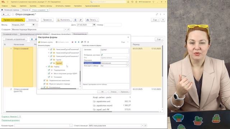Open the Зарплата menu

[x=23, y=6]
